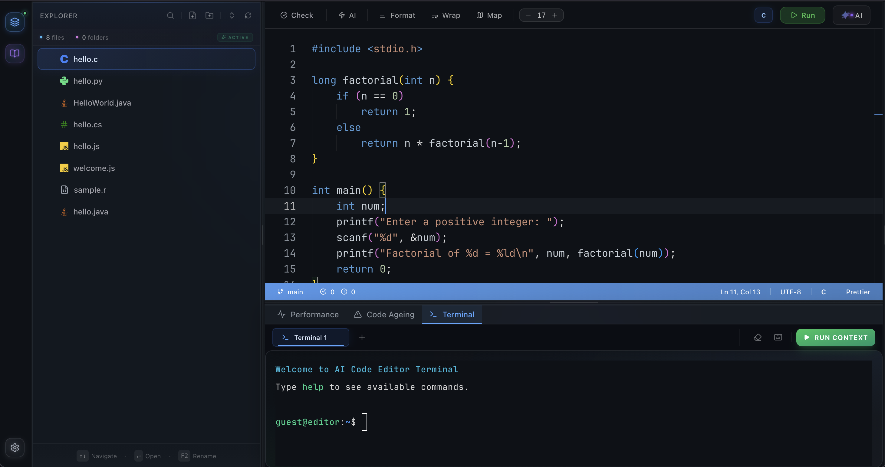Screen dimensions: 885x467
Task: Open the sparkle AI assistant button
Action: [x=851, y=15]
